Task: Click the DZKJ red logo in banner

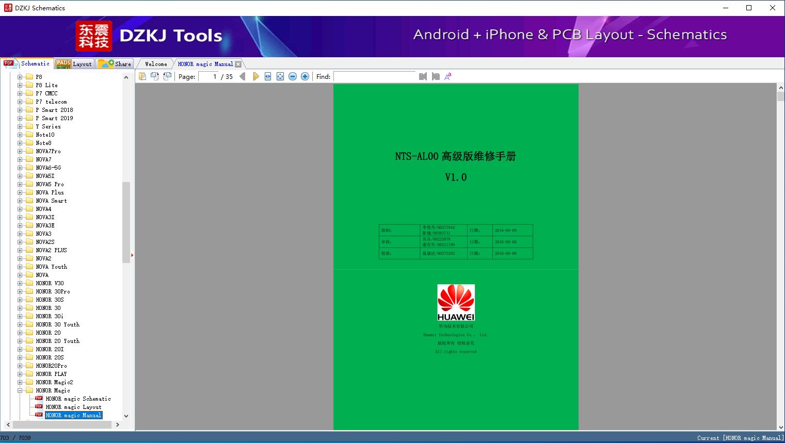Action: click(93, 36)
